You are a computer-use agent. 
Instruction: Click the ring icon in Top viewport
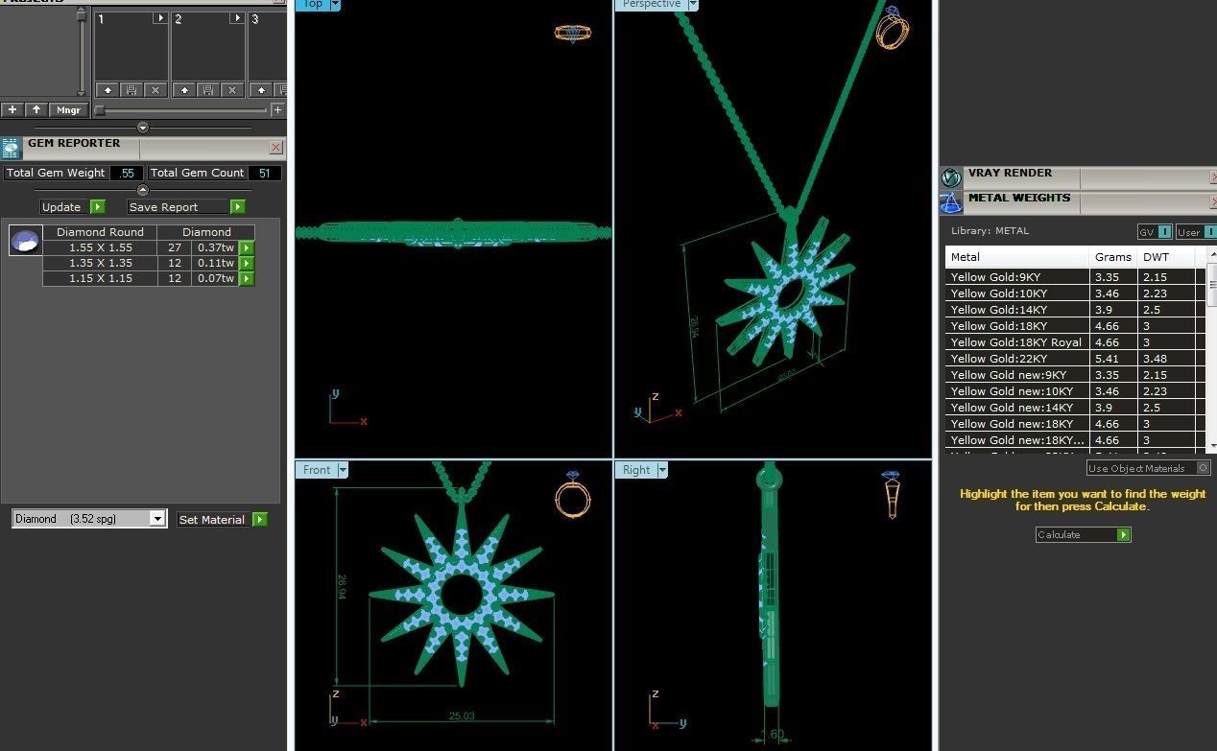click(573, 33)
